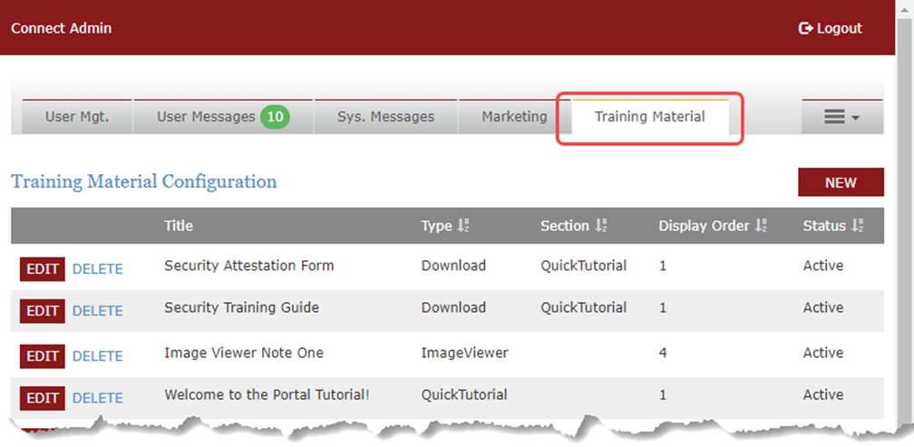Image resolution: width=914 pixels, height=447 pixels.
Task: Edit the Security Attestation Form entry
Action: pyautogui.click(x=42, y=269)
